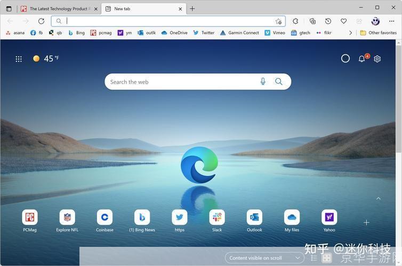The image size is (402, 266).
Task: Focus the address bar
Action: pos(168,21)
